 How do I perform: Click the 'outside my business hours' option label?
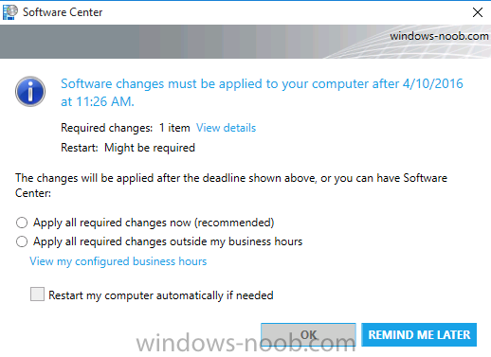coord(168,241)
